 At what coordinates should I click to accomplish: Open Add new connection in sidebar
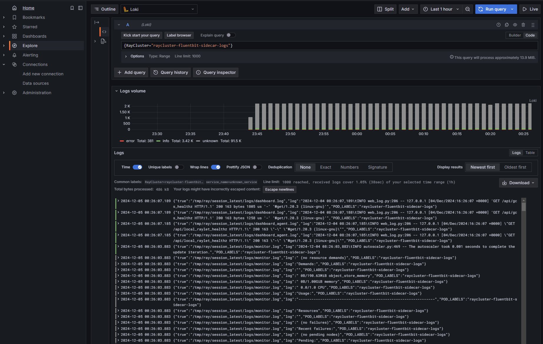[x=43, y=74]
